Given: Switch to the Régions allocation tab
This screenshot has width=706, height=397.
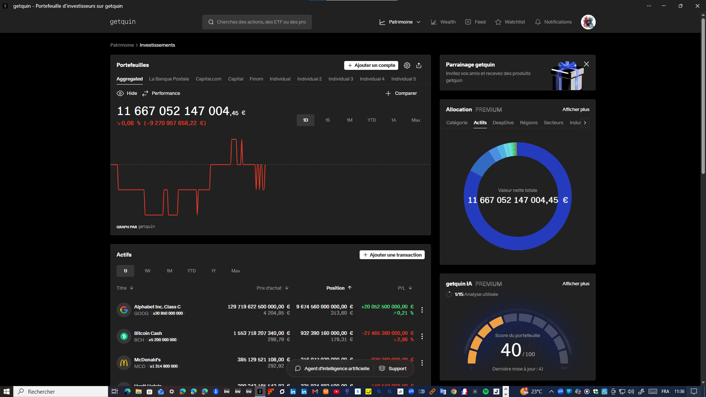Looking at the screenshot, I should (528, 123).
